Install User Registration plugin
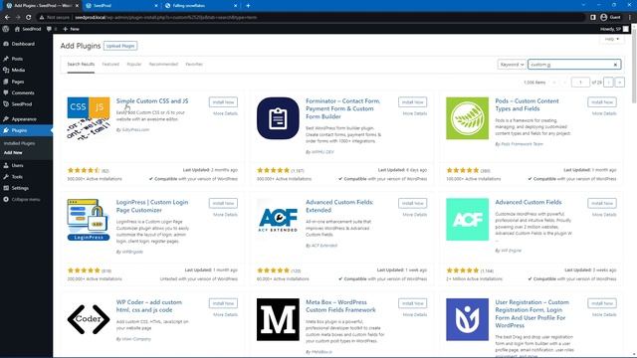The height and width of the screenshot is (358, 637). pos(602,303)
